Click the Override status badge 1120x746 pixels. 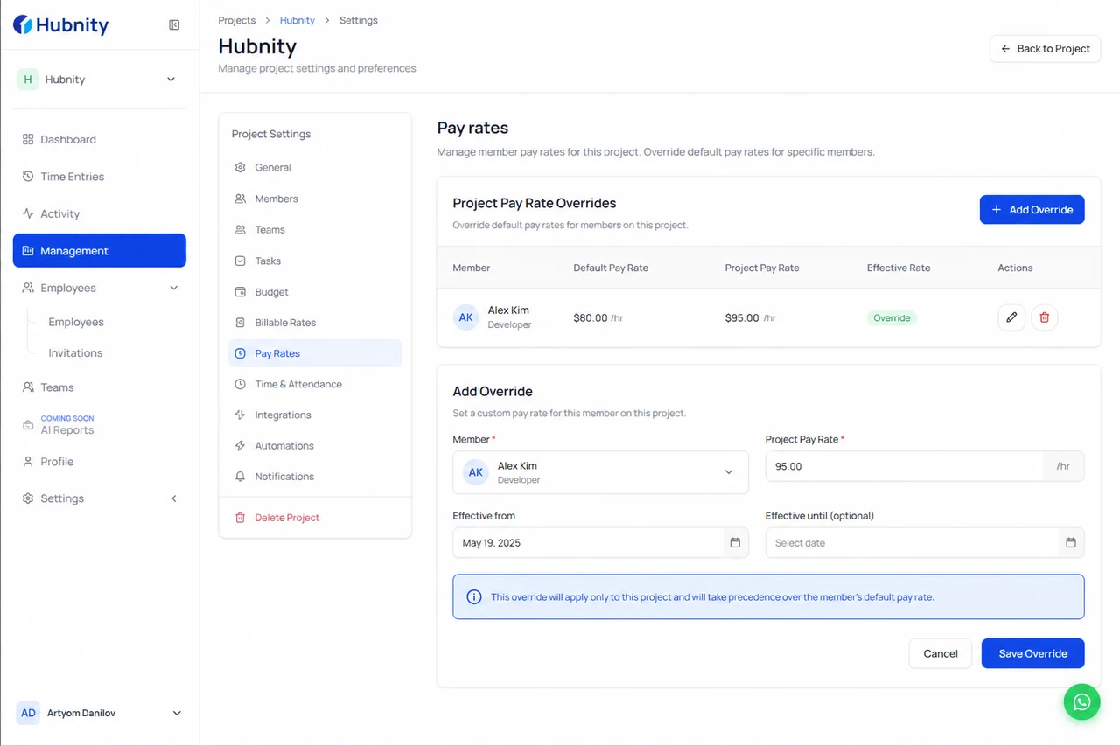(892, 318)
